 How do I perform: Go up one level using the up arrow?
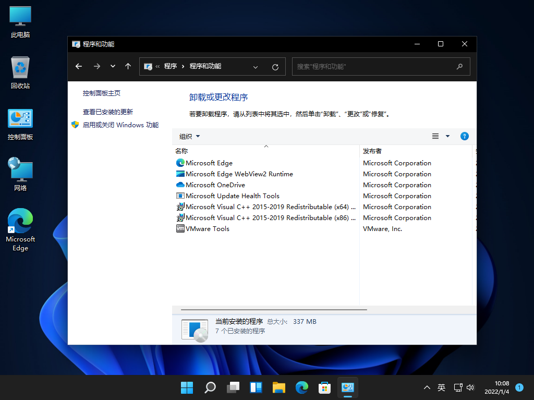[128, 66]
